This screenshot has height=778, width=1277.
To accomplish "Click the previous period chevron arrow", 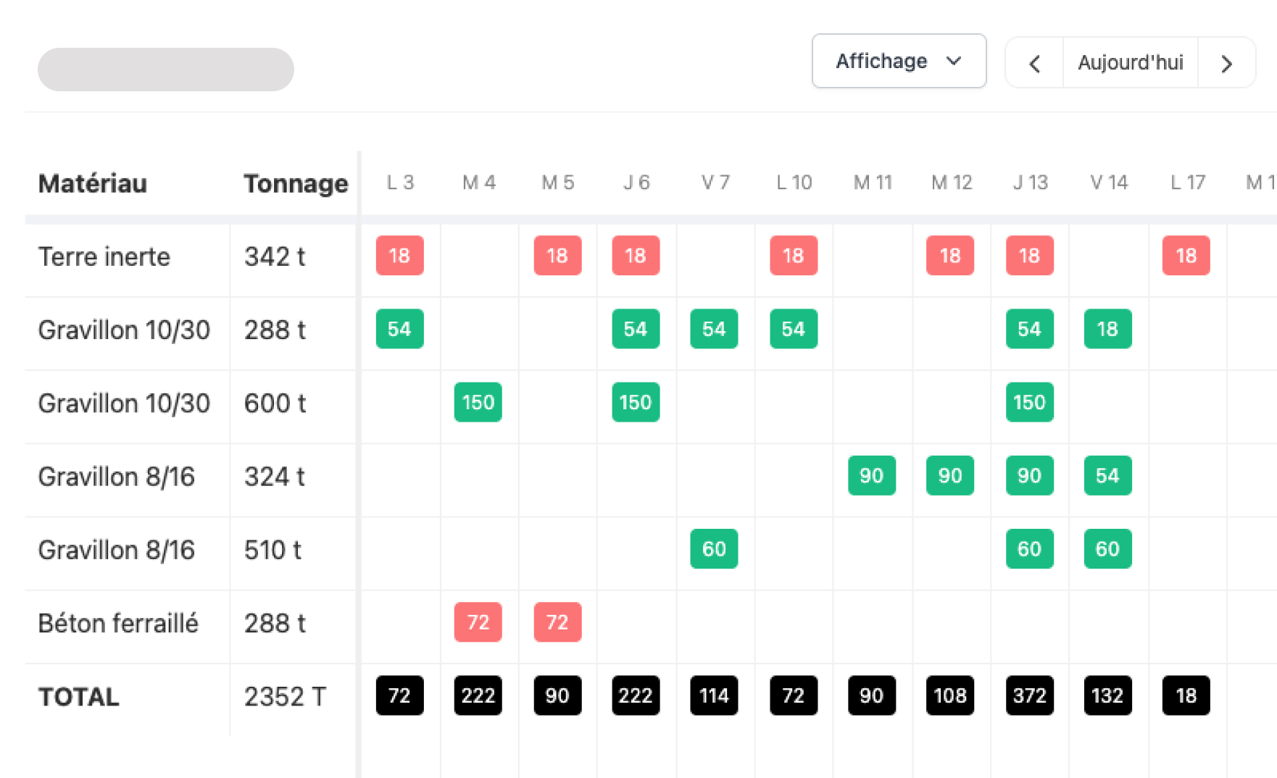I will 1034,63.
